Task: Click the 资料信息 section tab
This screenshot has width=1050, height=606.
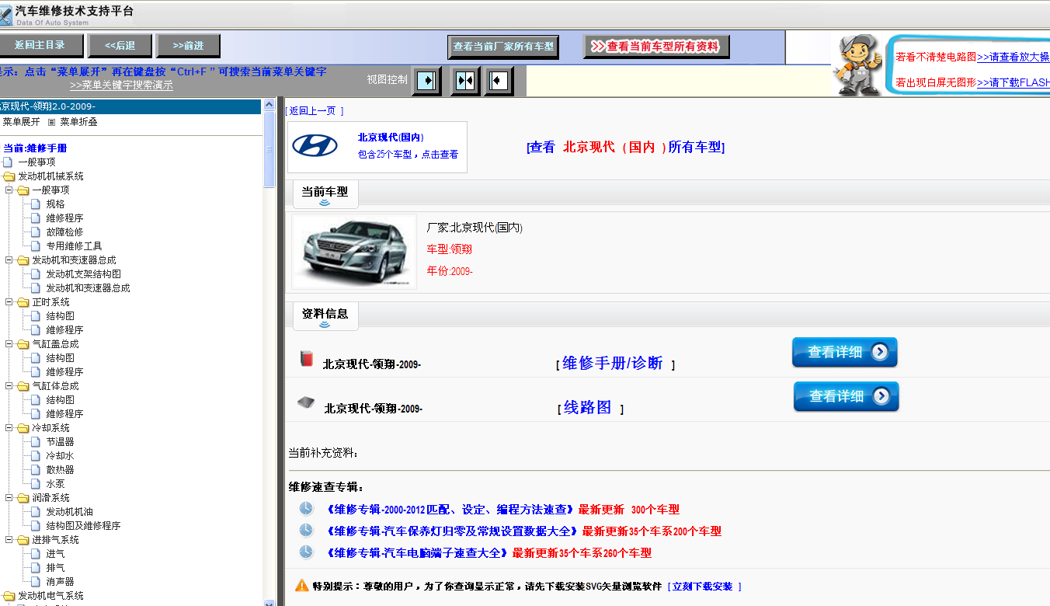Action: pyautogui.click(x=325, y=314)
